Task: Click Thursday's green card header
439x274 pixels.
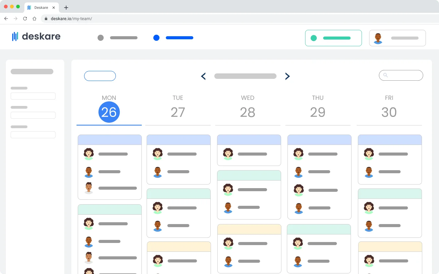Action: [319, 229]
